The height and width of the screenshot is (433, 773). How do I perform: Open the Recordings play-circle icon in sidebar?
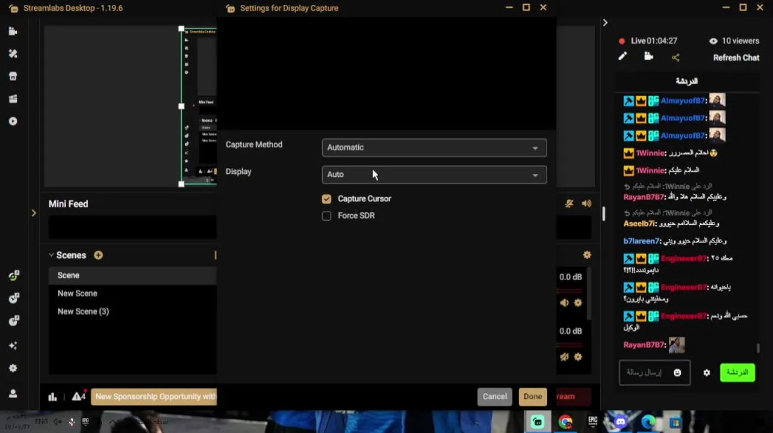point(13,121)
